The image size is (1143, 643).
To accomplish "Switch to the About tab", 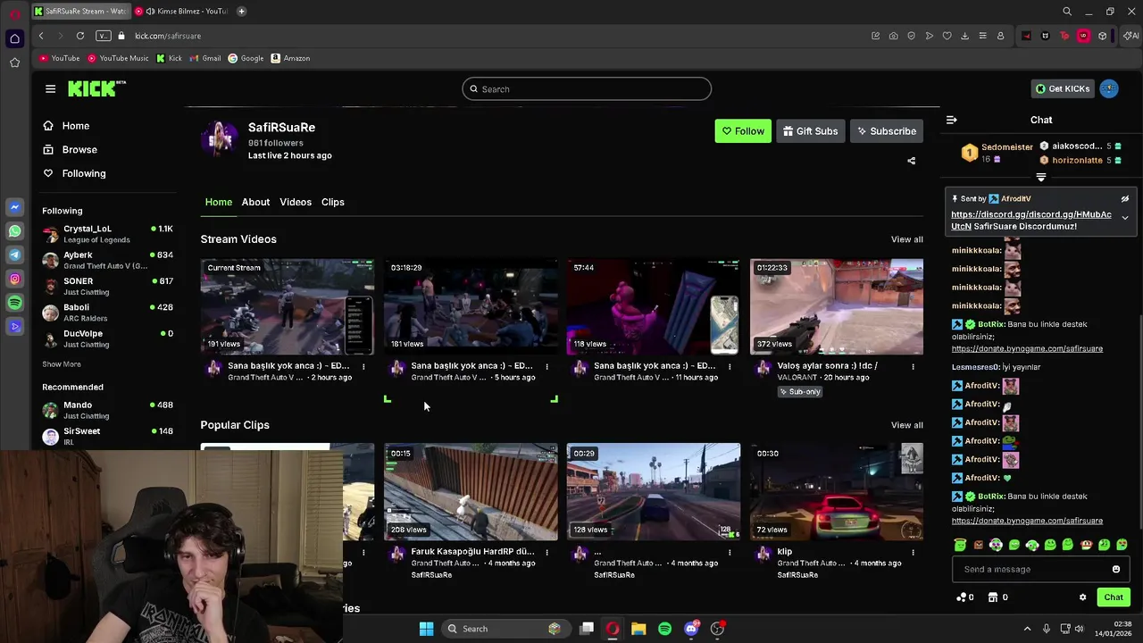I will [x=255, y=202].
